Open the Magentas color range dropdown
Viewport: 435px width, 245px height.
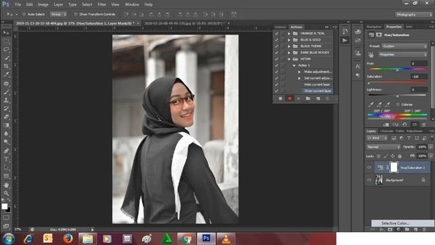(x=403, y=54)
